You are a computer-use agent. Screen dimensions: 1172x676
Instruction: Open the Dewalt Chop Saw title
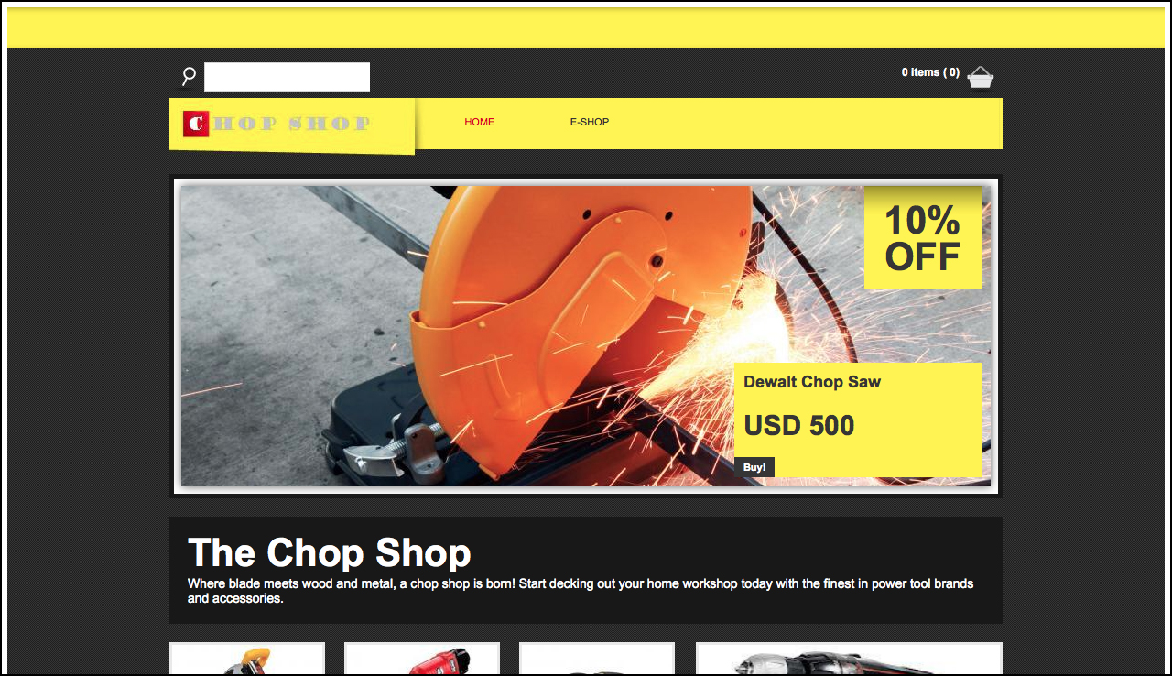[x=812, y=382]
